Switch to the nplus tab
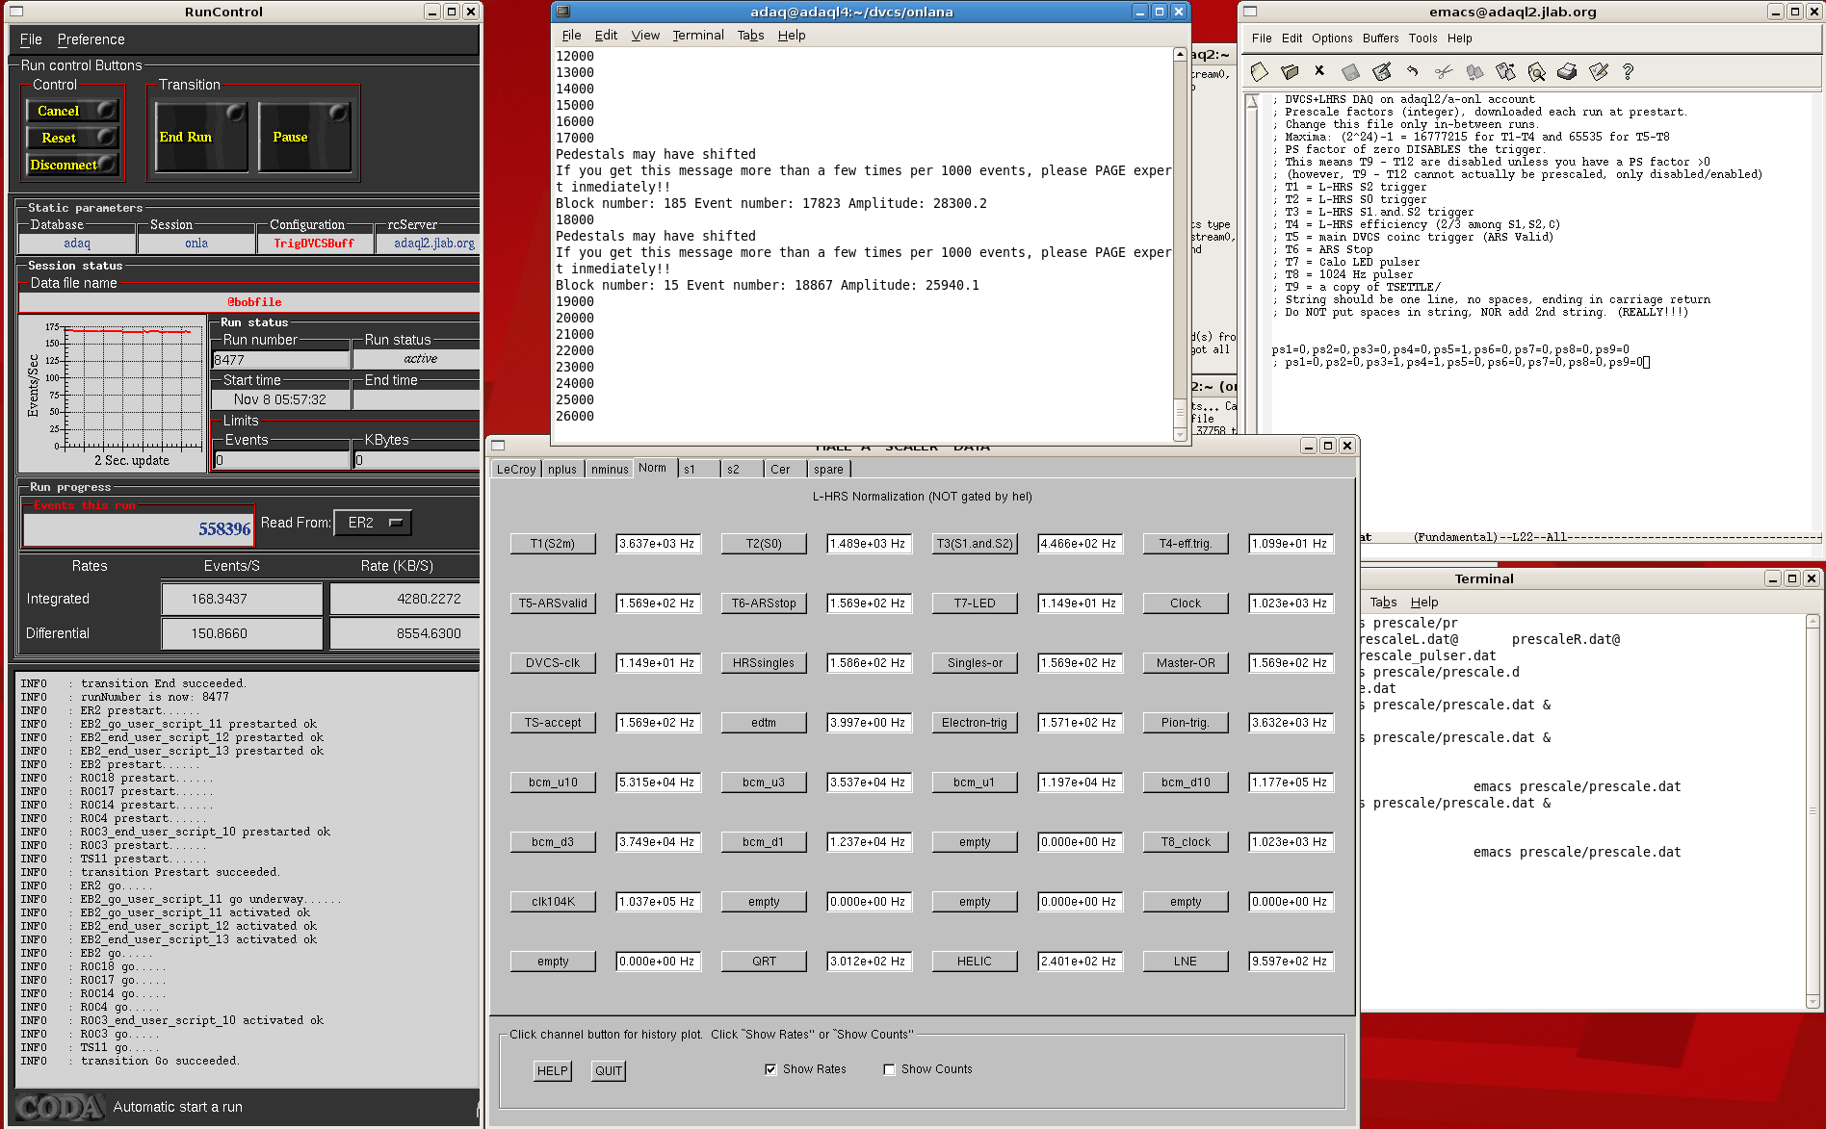 pyautogui.click(x=562, y=470)
